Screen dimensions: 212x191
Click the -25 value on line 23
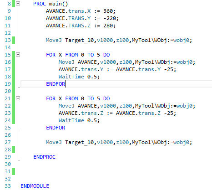tap(169, 113)
